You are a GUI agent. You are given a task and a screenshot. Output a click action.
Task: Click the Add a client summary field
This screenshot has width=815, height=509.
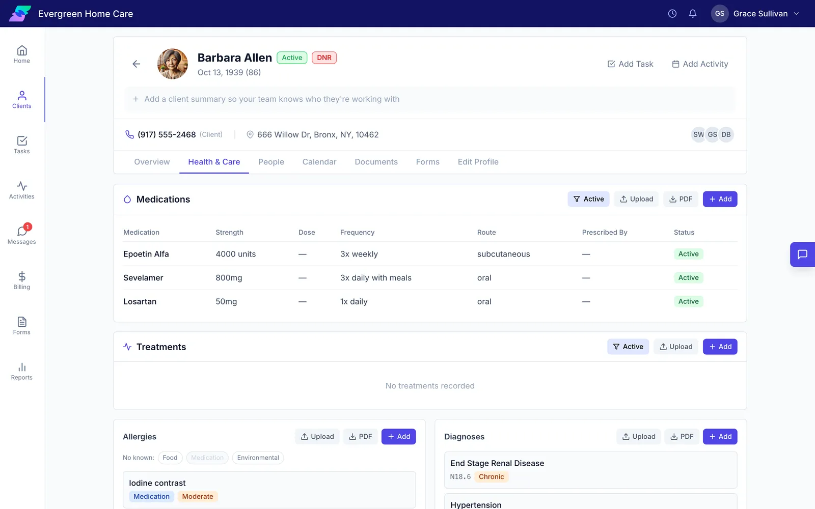430,99
